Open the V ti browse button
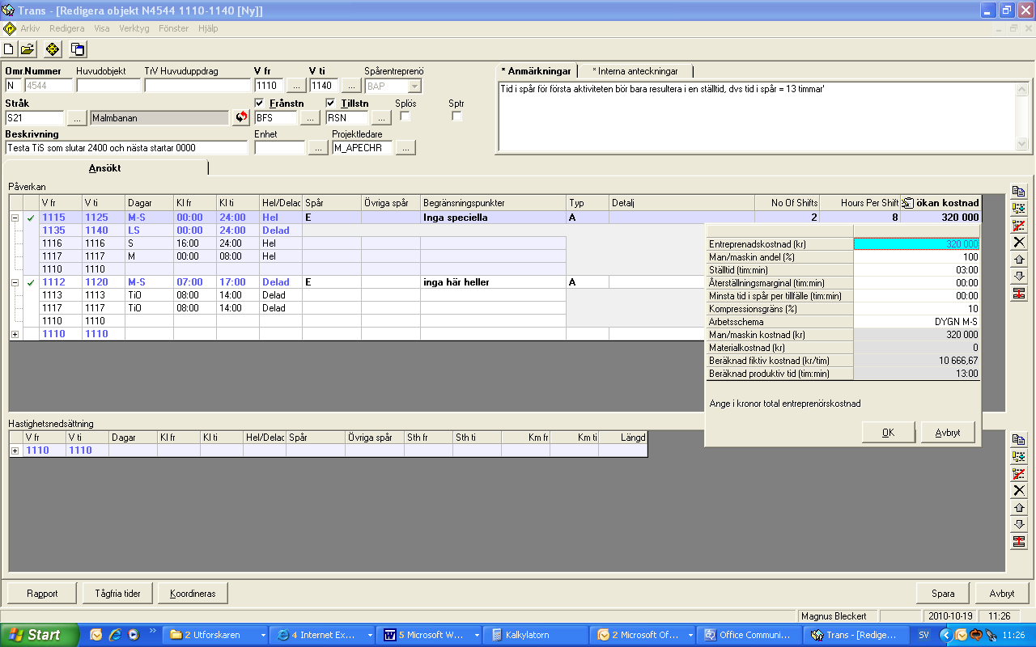Viewport: 1036px width, 647px height. click(351, 86)
